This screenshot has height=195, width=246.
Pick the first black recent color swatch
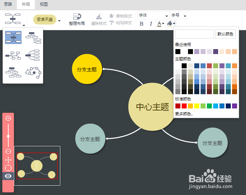tap(178, 51)
